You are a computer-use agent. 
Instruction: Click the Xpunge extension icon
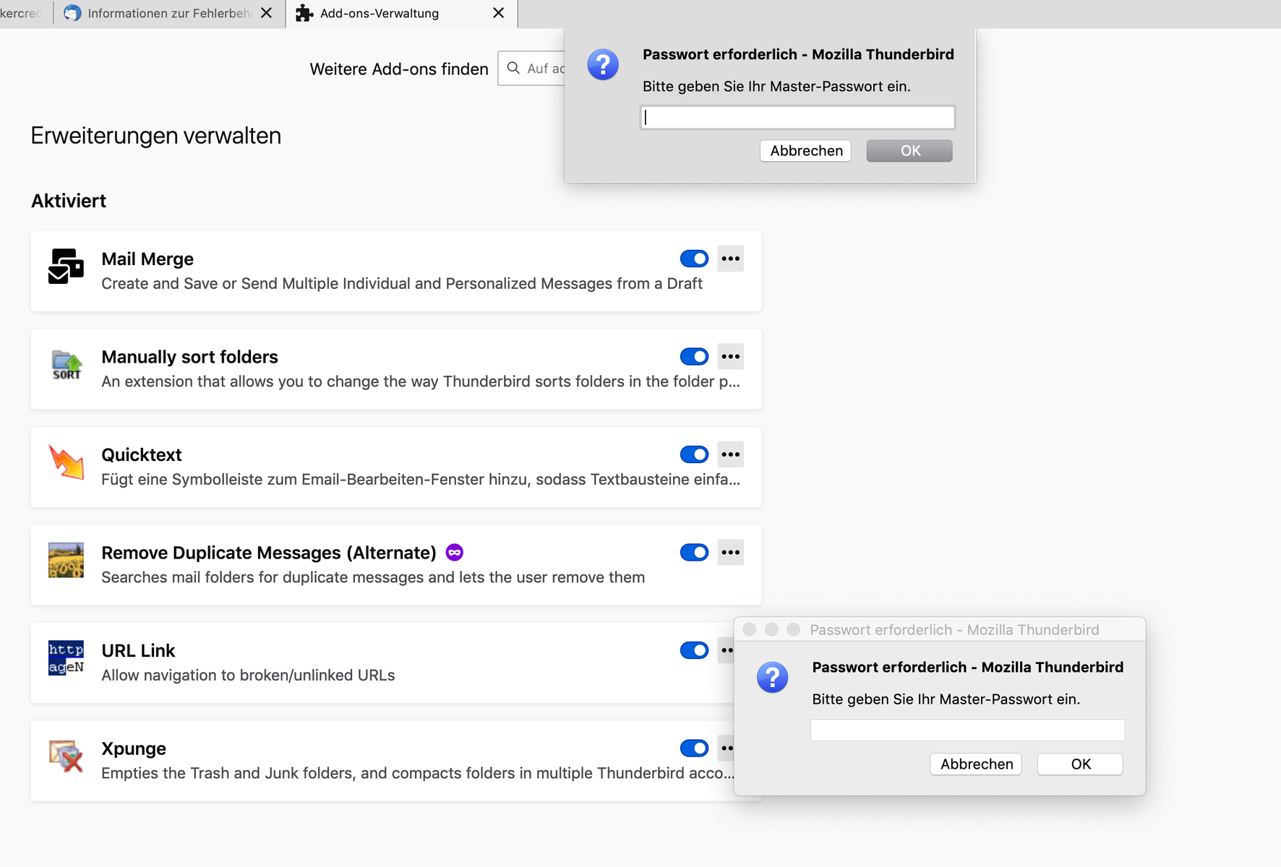point(66,756)
